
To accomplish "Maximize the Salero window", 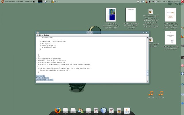I will point(144,32).
